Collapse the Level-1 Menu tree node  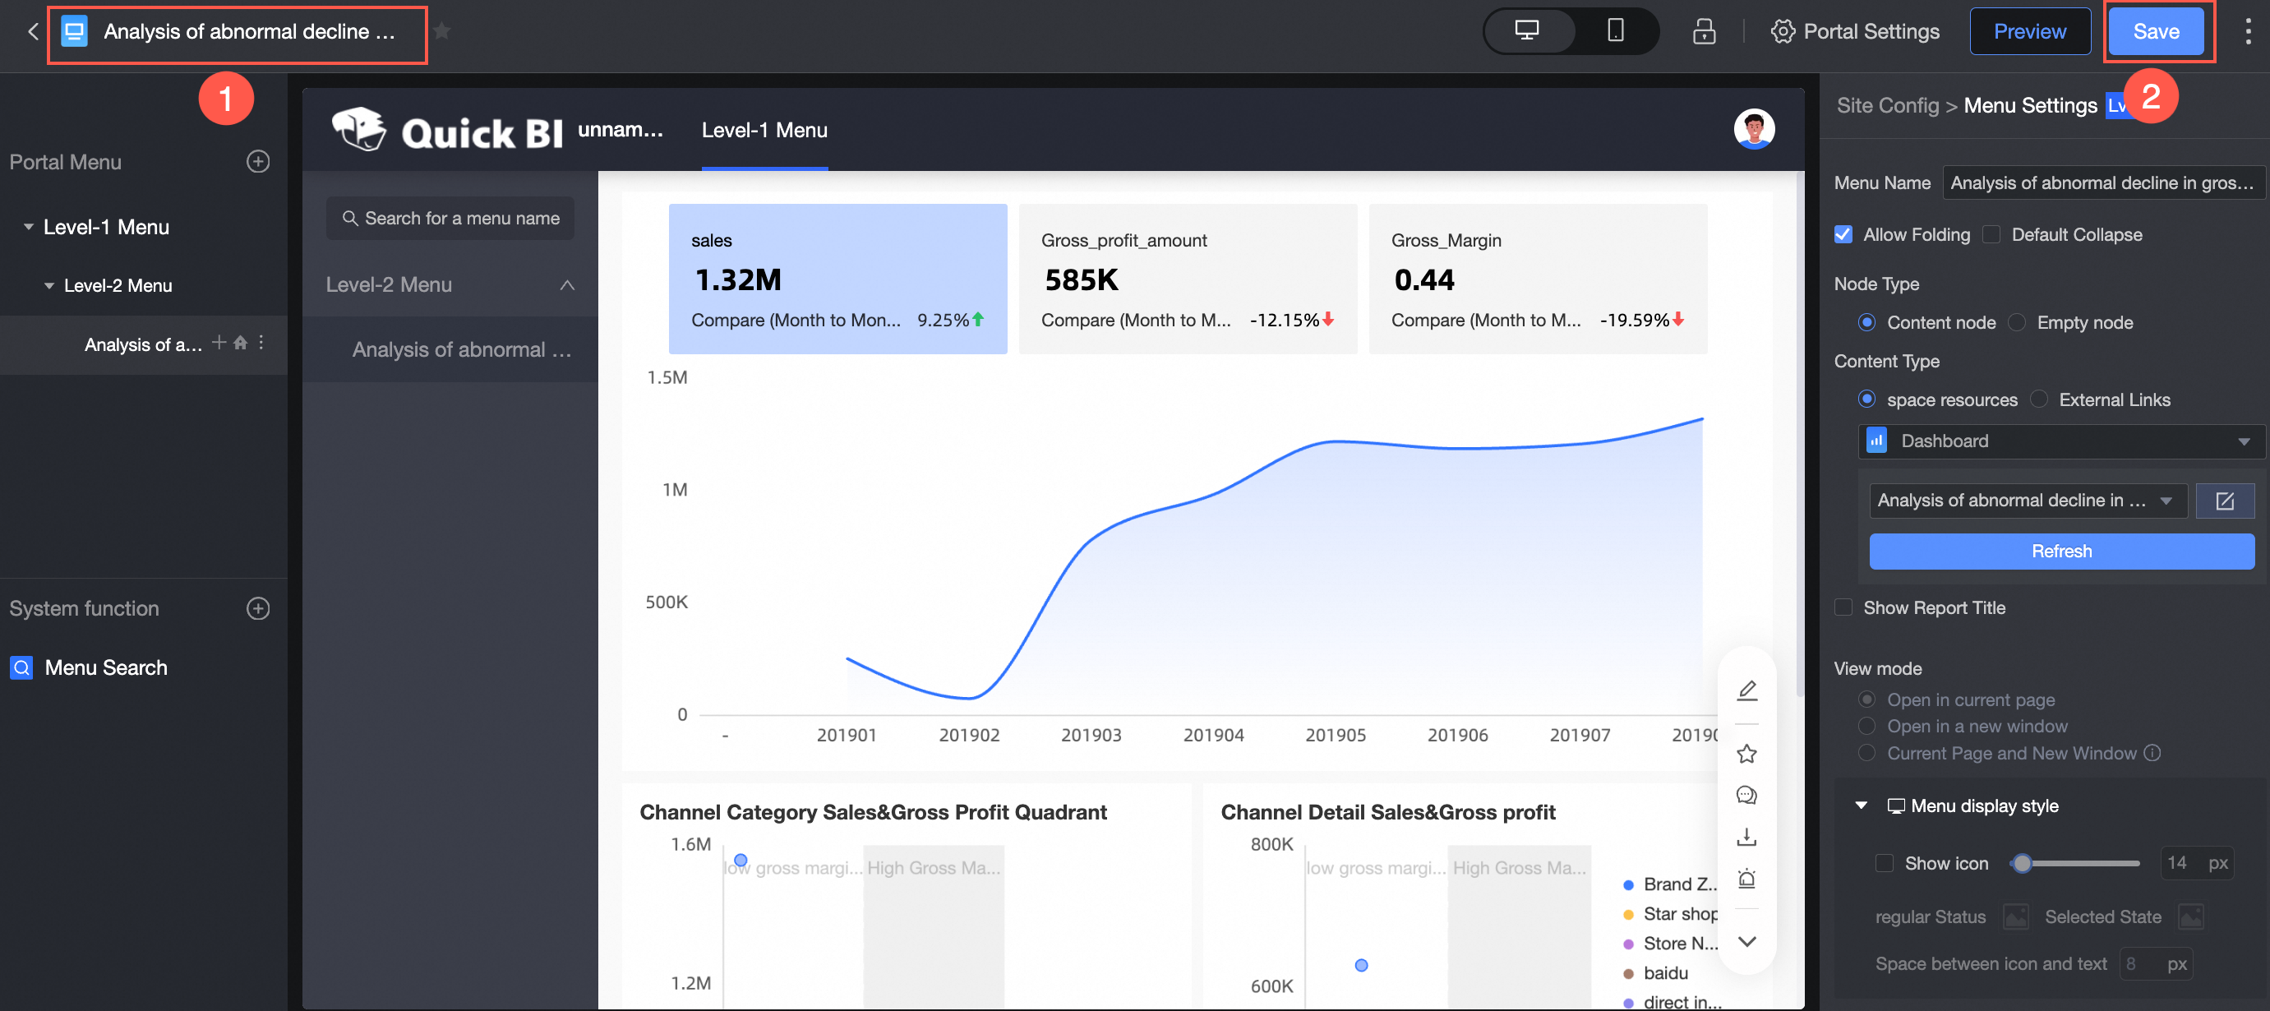click(x=28, y=228)
